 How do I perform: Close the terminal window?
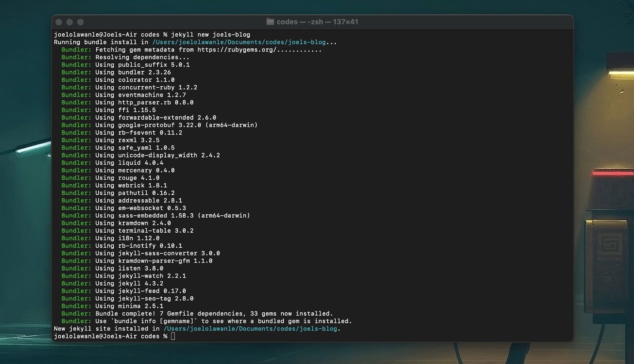click(59, 22)
